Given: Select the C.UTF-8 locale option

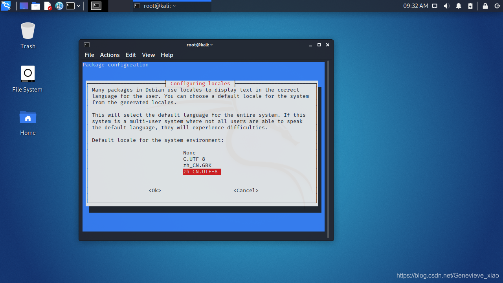Looking at the screenshot, I should (194, 159).
